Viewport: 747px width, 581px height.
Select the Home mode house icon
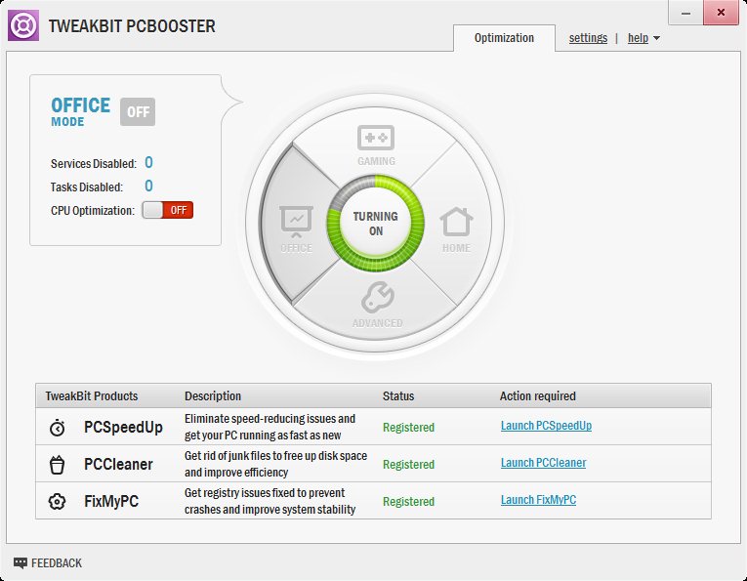coord(456,222)
